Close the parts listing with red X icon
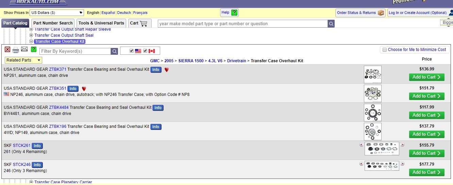The image size is (453, 185). tap(7, 50)
